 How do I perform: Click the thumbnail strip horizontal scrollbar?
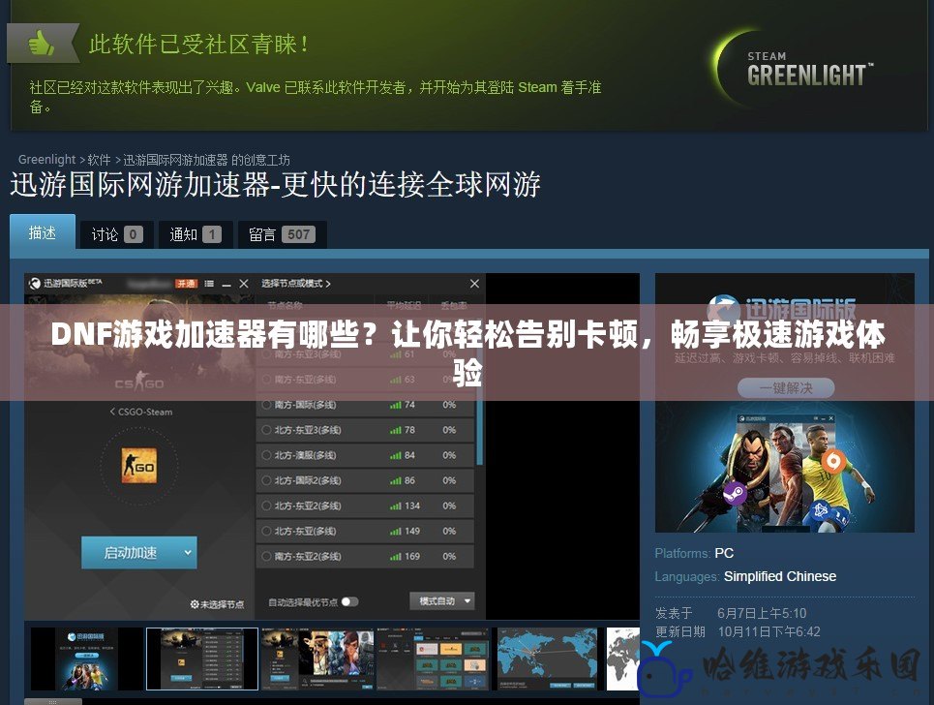[53, 701]
